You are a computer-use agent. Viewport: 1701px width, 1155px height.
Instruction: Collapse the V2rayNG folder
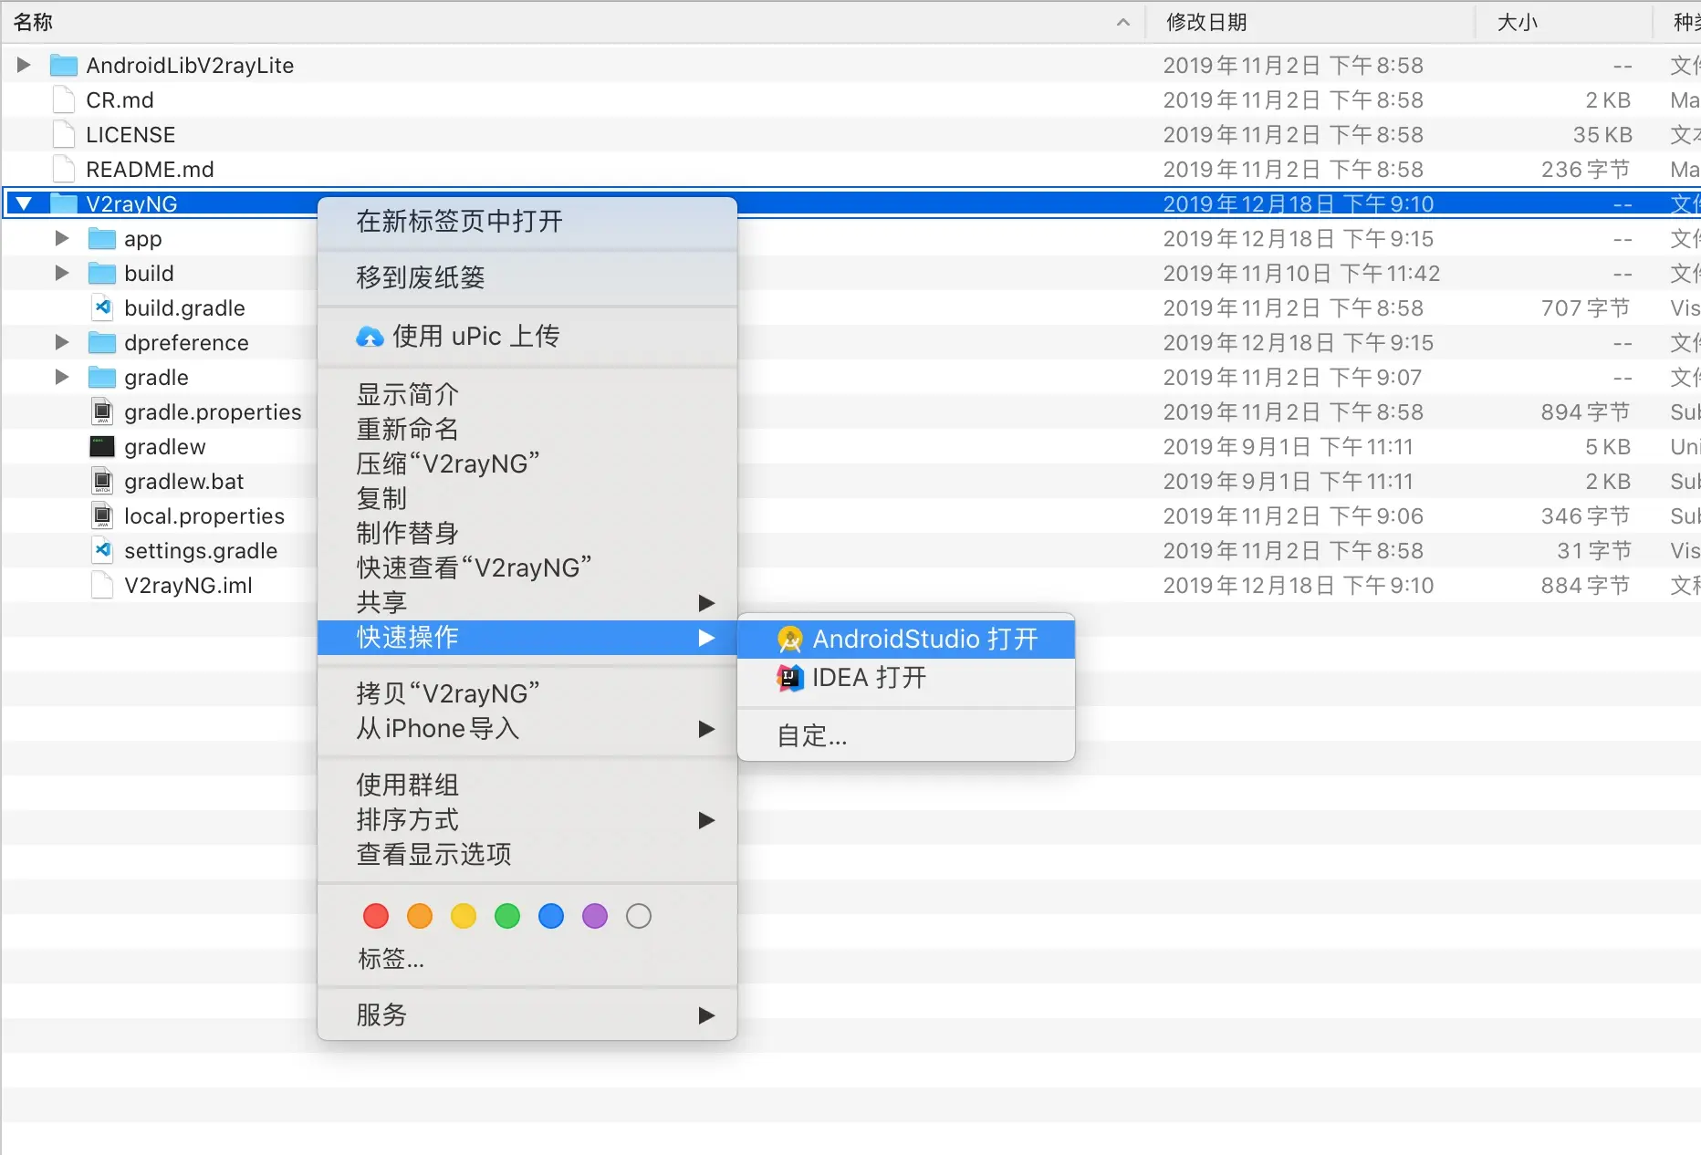(24, 204)
